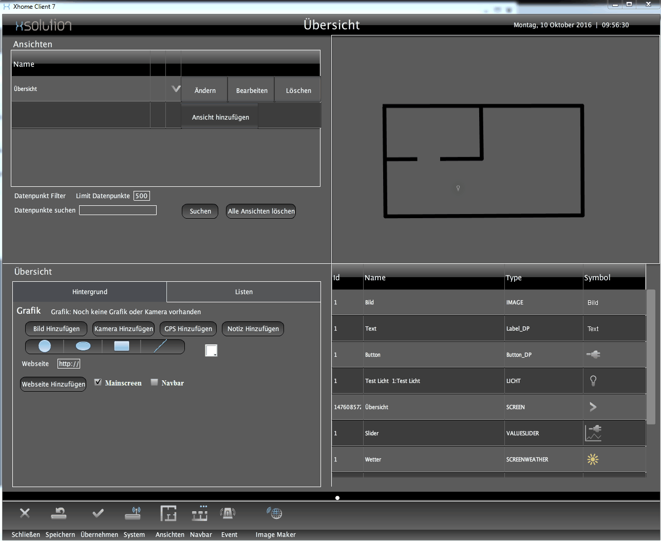Launch Image Maker from the bottom toolbar
This screenshot has width=661, height=541.
275,513
